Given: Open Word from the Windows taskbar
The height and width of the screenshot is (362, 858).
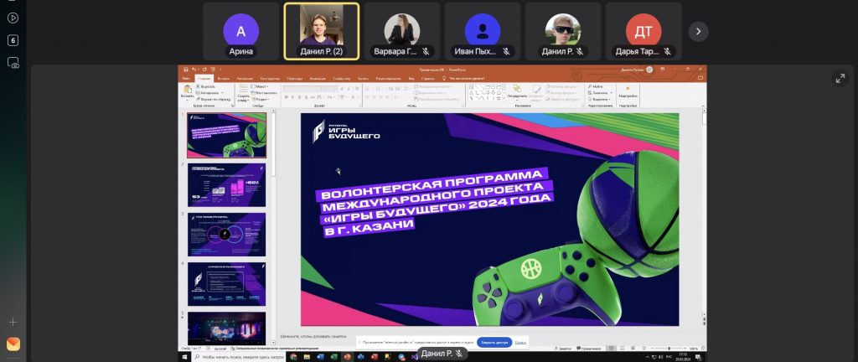Looking at the screenshot, I should tap(320, 357).
